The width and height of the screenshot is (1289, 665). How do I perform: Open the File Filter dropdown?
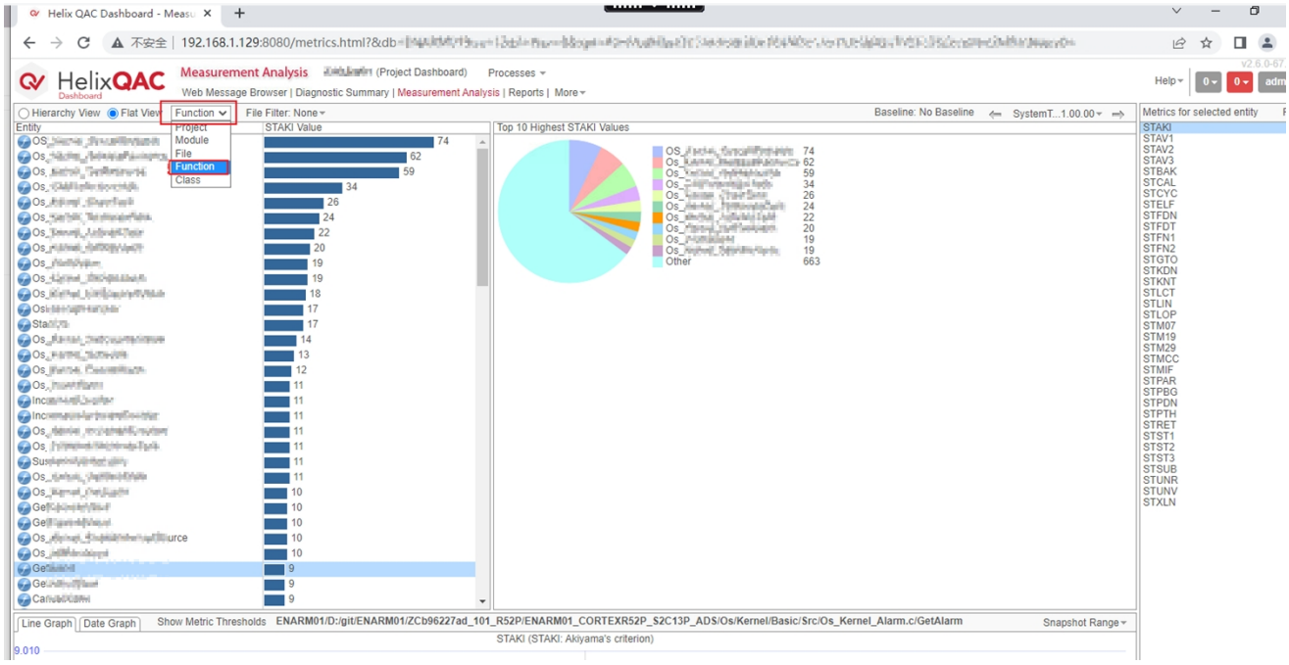point(285,114)
